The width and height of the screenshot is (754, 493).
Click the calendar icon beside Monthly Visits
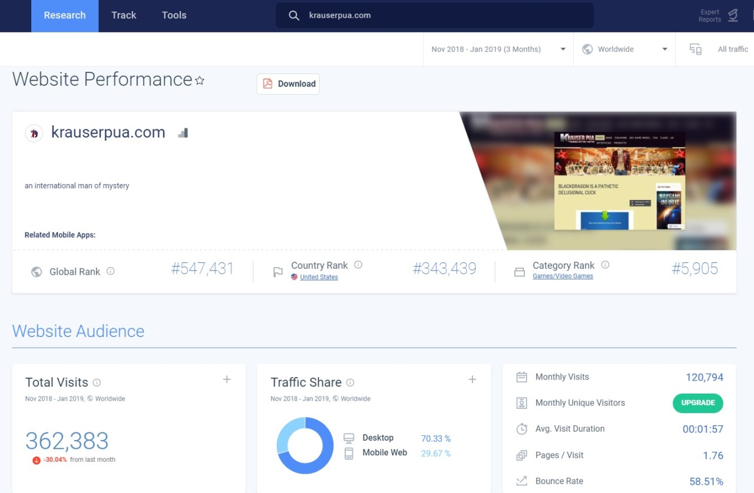(521, 377)
